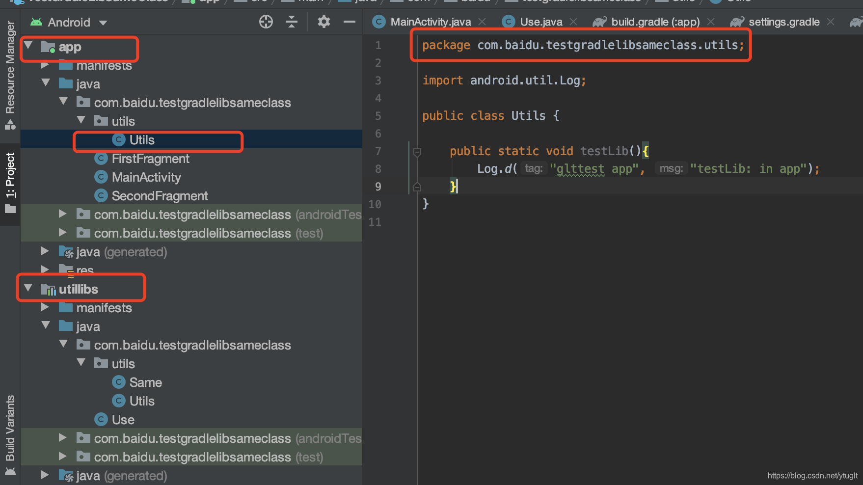Click the import android.util.Log line
Viewport: 863px width, 485px height.
(x=504, y=81)
